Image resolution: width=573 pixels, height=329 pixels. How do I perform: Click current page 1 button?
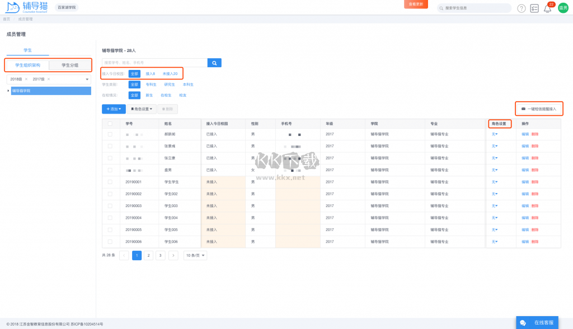tap(137, 255)
